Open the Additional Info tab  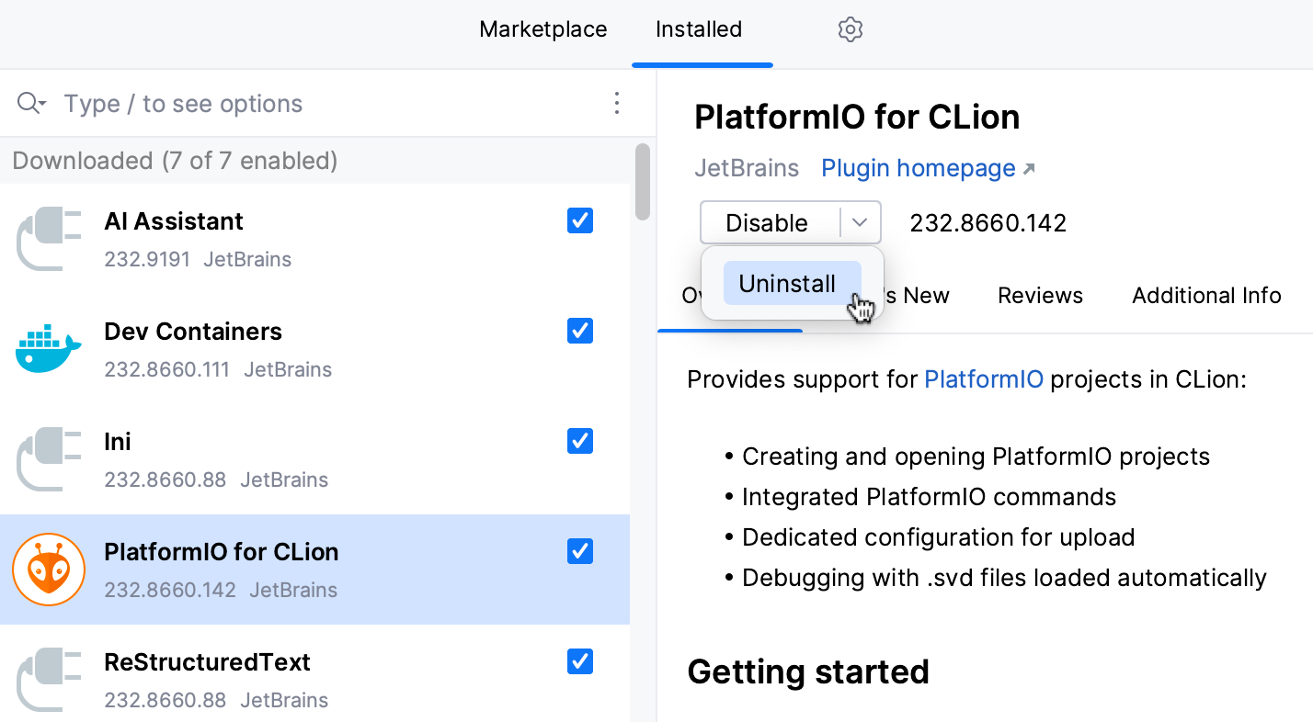1206,296
